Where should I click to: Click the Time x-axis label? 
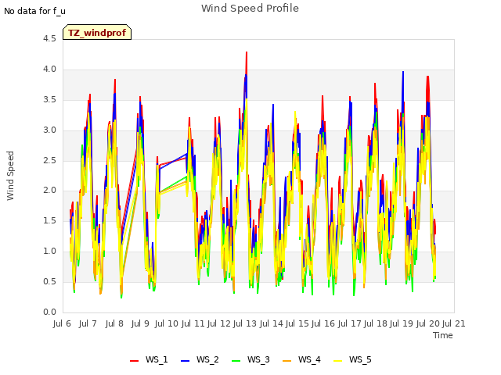[442, 335]
